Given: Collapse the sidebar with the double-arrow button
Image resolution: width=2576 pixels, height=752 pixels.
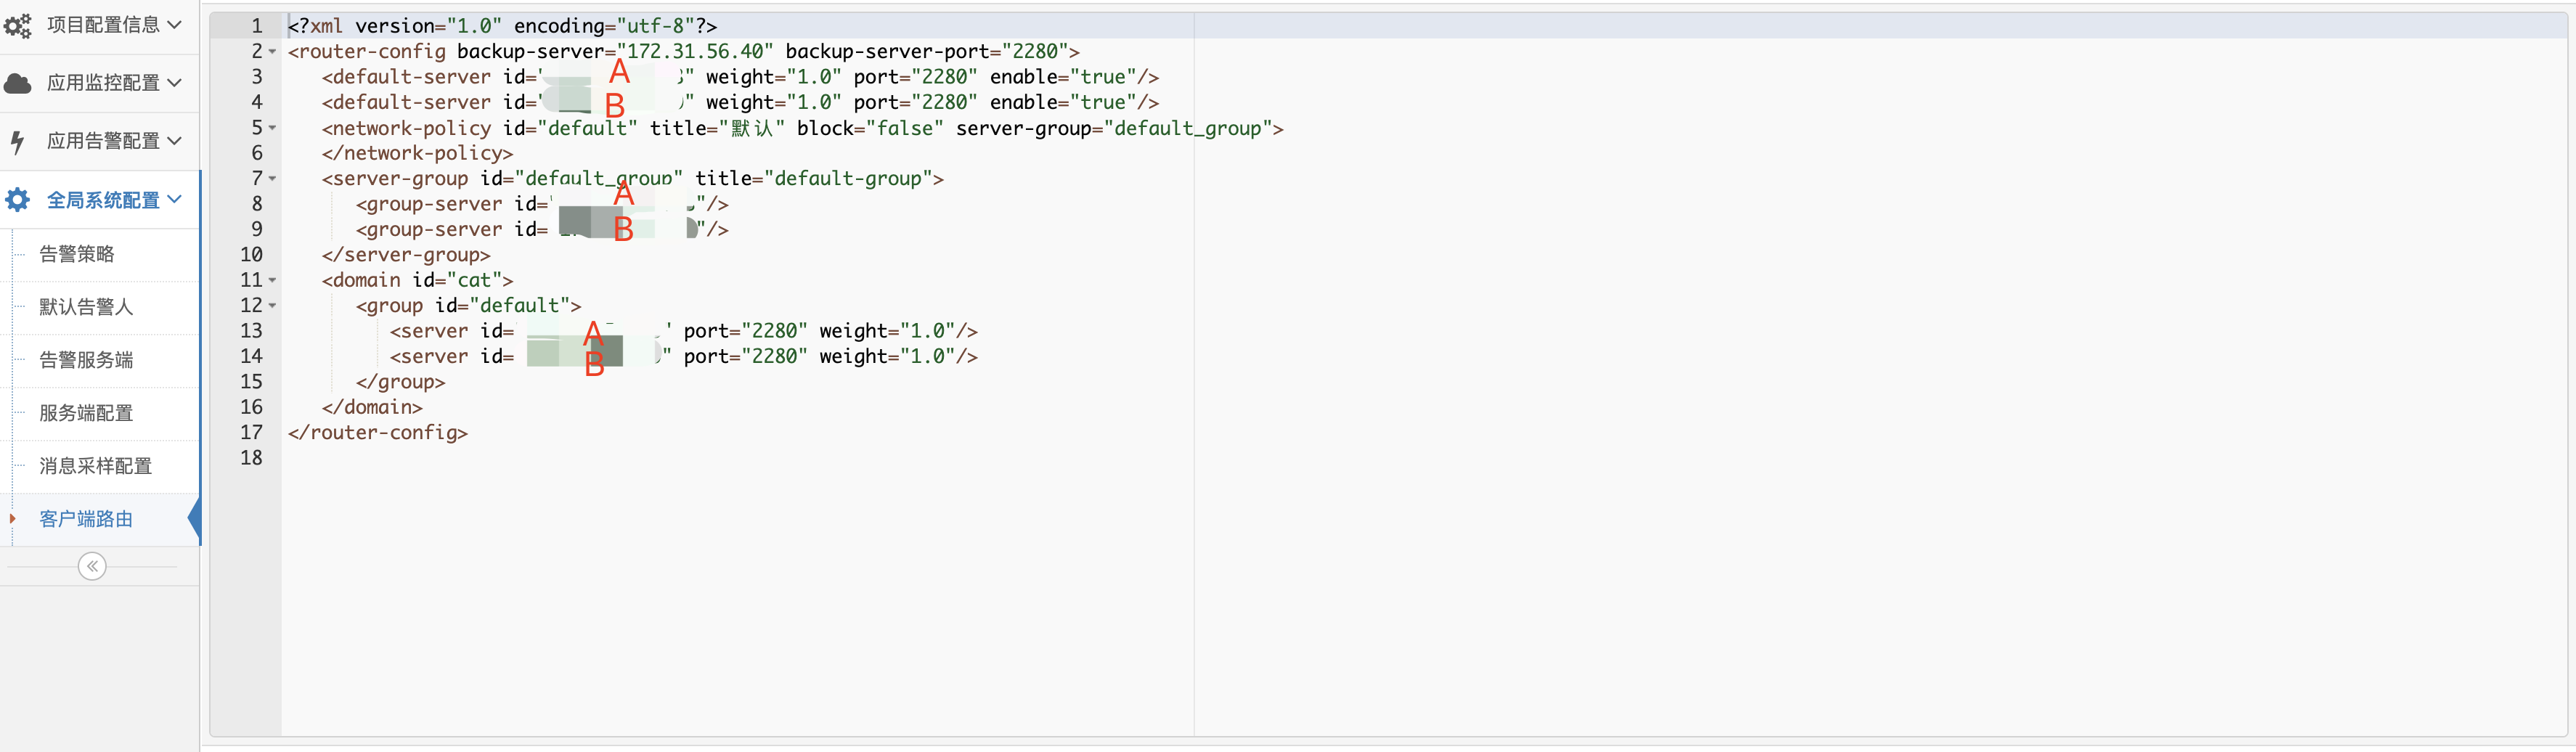Looking at the screenshot, I should pyautogui.click(x=92, y=567).
